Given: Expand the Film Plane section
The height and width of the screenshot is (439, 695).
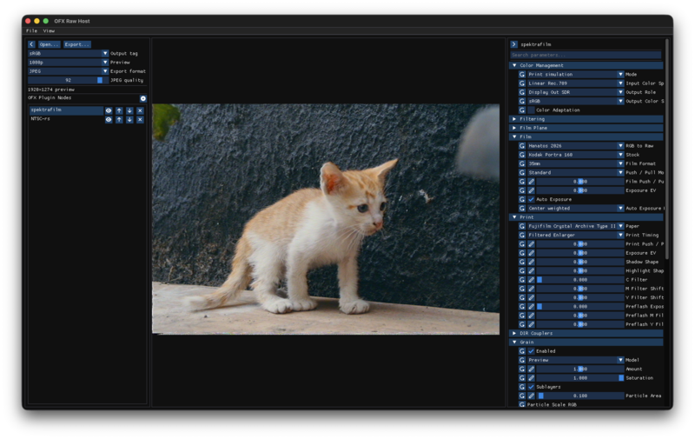Looking at the screenshot, I should [586, 128].
